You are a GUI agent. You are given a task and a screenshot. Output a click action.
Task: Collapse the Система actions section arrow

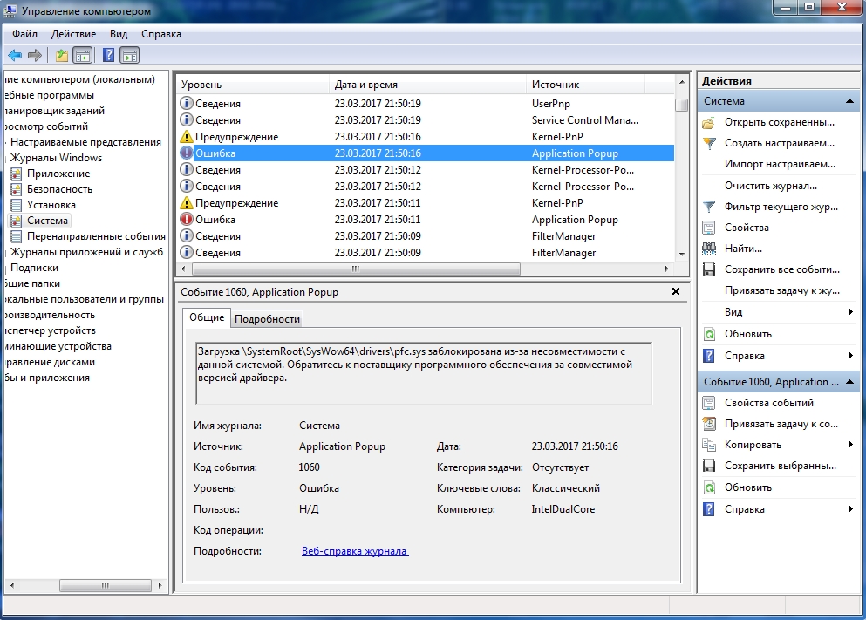tap(849, 101)
